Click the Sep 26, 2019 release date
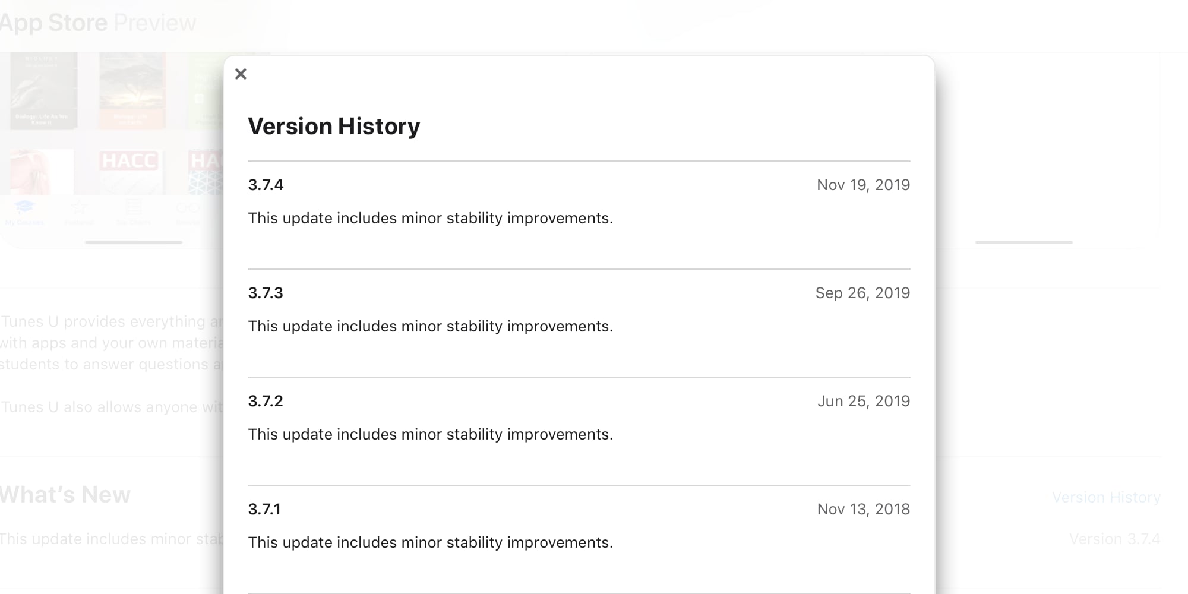This screenshot has width=1188, height=594. point(862,293)
